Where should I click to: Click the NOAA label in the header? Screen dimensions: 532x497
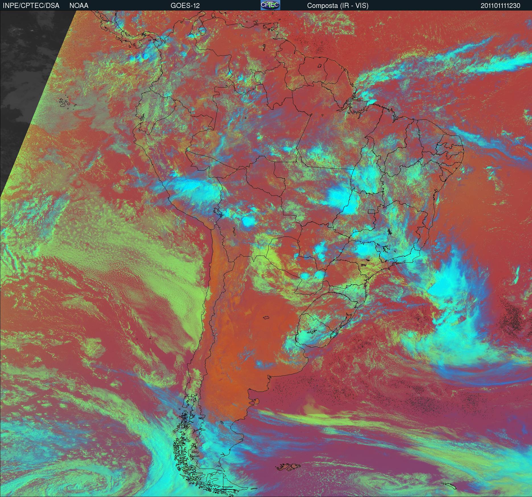click(79, 6)
